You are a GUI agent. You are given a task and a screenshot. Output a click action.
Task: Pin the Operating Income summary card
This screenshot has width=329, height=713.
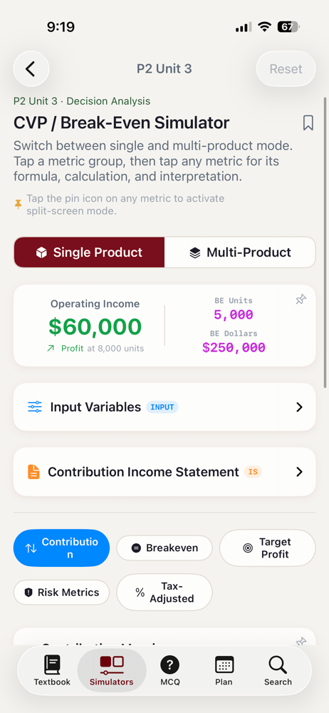tap(301, 299)
